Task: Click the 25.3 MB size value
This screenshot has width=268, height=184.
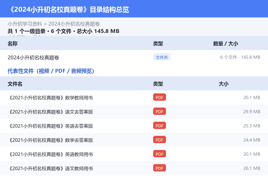Action: point(252,126)
